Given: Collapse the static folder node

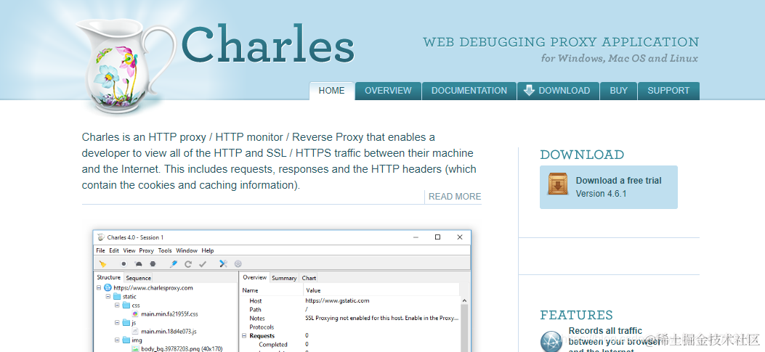Looking at the screenshot, I should tap(108, 296).
